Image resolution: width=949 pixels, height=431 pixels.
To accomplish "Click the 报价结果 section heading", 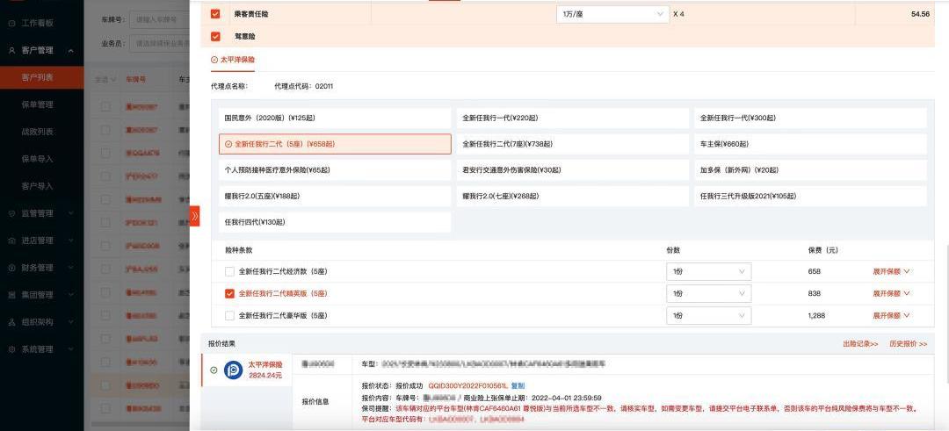I will pyautogui.click(x=221, y=344).
